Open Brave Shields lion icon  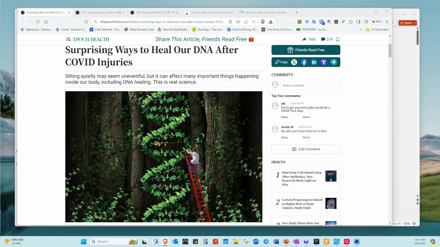[x=263, y=22]
